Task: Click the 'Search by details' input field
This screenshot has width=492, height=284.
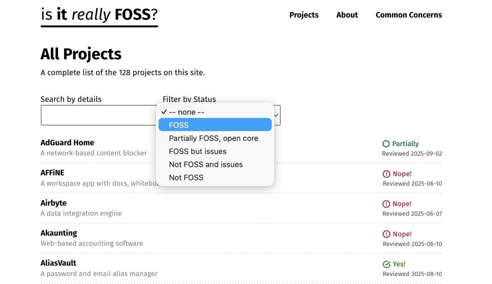Action: pos(96,115)
